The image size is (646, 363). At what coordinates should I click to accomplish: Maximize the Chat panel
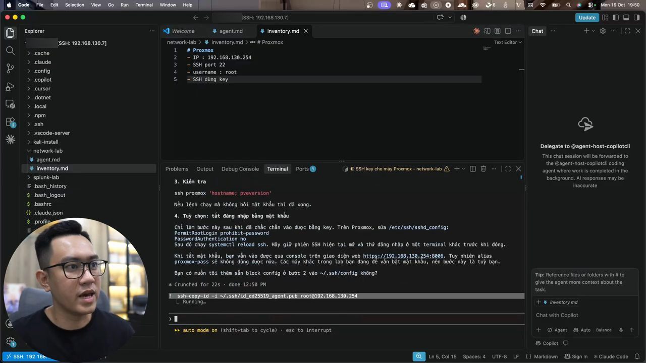[627, 31]
